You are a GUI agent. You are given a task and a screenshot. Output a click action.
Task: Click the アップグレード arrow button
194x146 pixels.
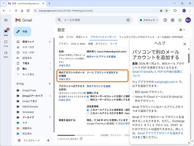click(x=48, y=141)
